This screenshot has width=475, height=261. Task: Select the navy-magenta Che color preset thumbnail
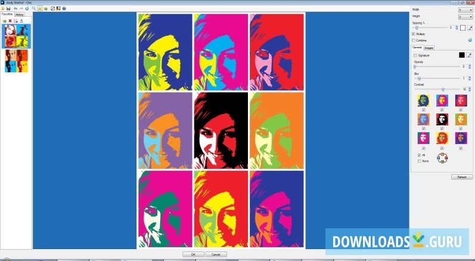pyautogui.click(x=461, y=138)
